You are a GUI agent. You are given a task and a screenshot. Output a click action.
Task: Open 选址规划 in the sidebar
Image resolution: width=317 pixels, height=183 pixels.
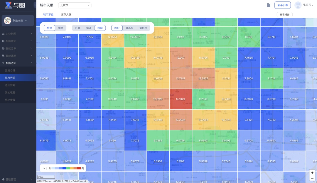[10, 85]
